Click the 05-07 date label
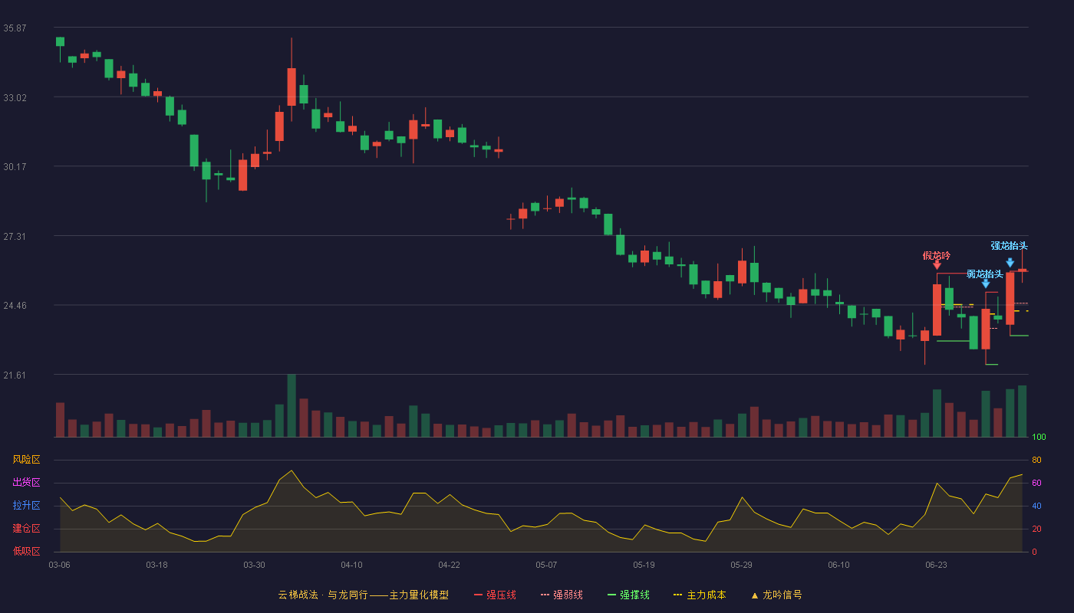 [x=546, y=565]
